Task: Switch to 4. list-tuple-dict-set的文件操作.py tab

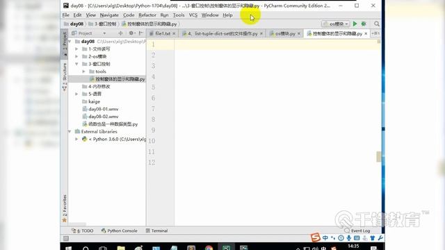Action: click(222, 33)
